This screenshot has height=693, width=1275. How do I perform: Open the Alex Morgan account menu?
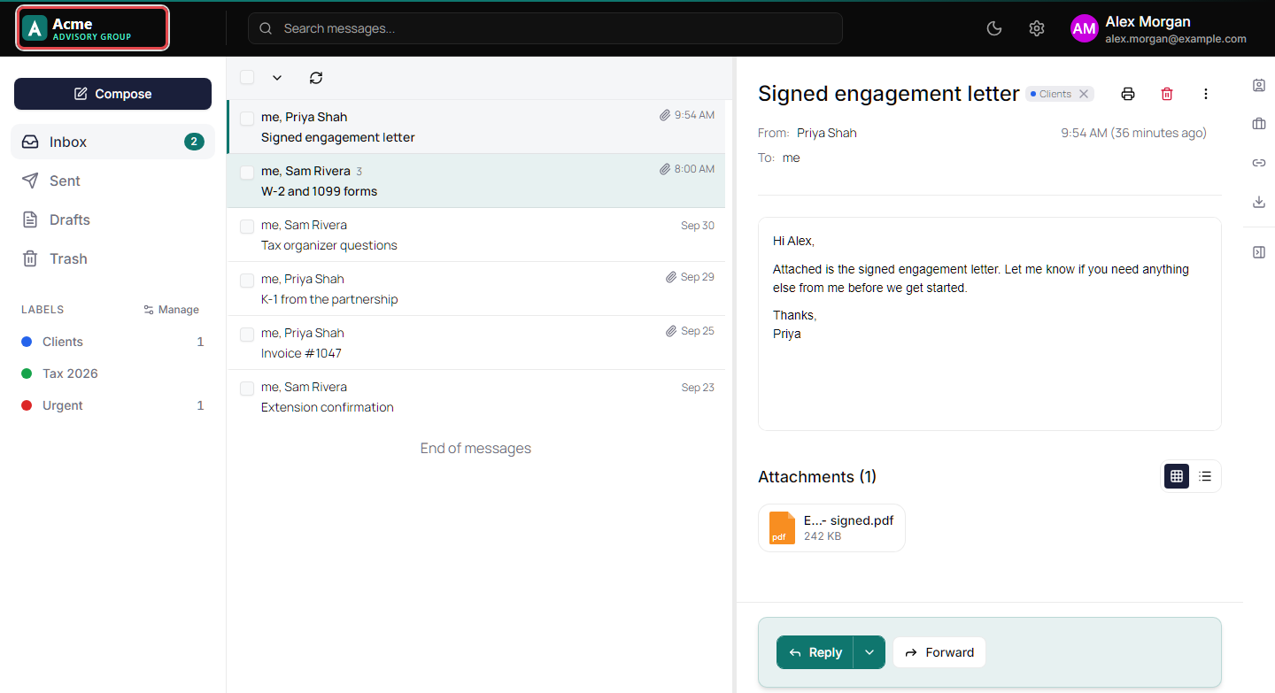tap(1159, 28)
